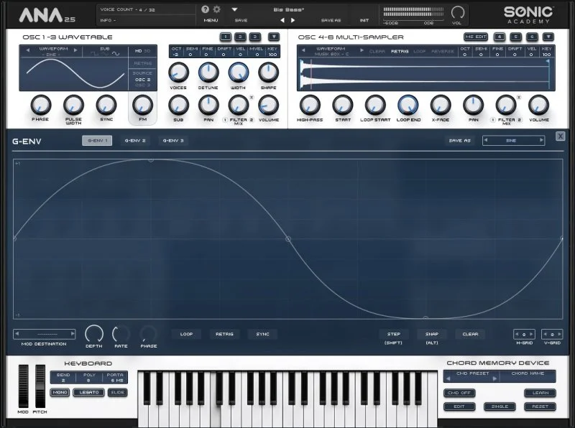575x428 pixels.
Task: Select previous mod destination arrow
Action: point(17,333)
